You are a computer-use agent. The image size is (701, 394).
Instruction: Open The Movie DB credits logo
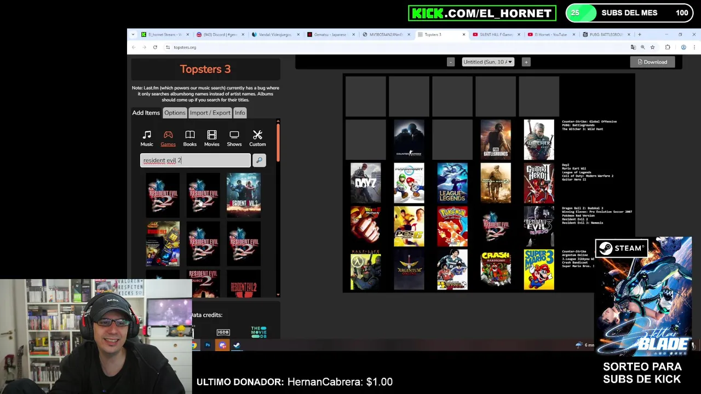pyautogui.click(x=258, y=332)
